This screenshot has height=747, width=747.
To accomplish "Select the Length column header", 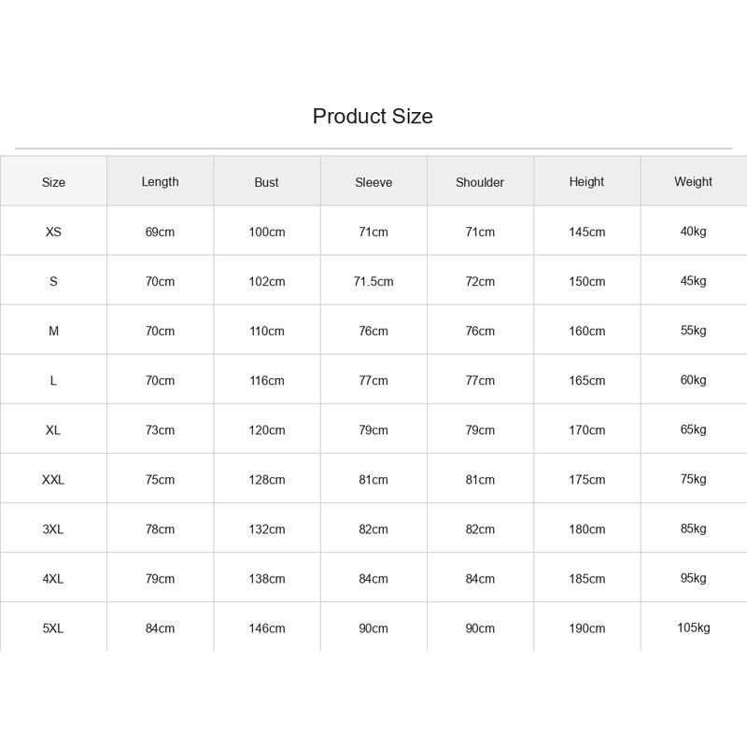I will click(160, 182).
